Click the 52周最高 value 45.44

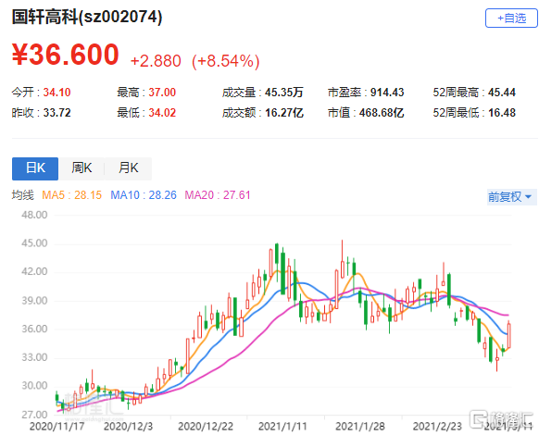[x=502, y=92]
